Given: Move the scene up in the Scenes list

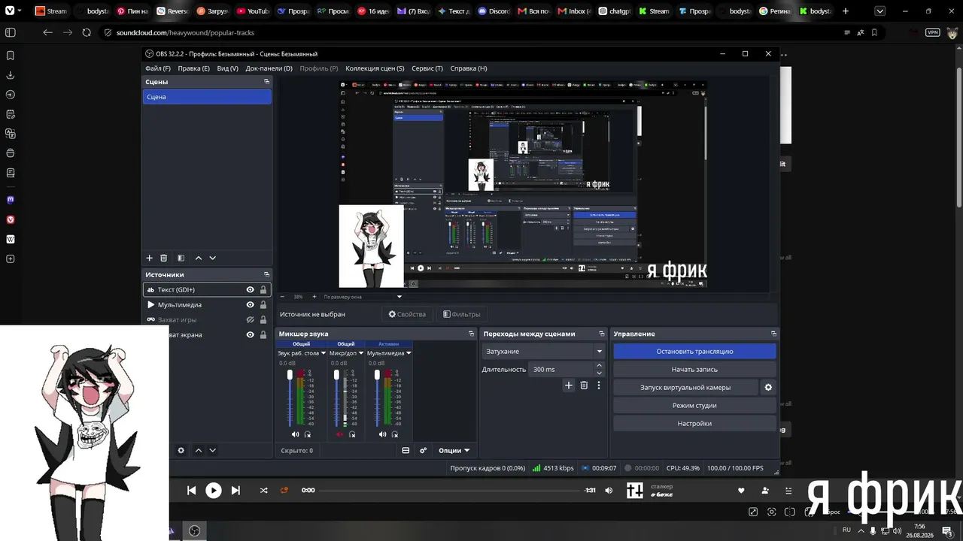Looking at the screenshot, I should (199, 258).
